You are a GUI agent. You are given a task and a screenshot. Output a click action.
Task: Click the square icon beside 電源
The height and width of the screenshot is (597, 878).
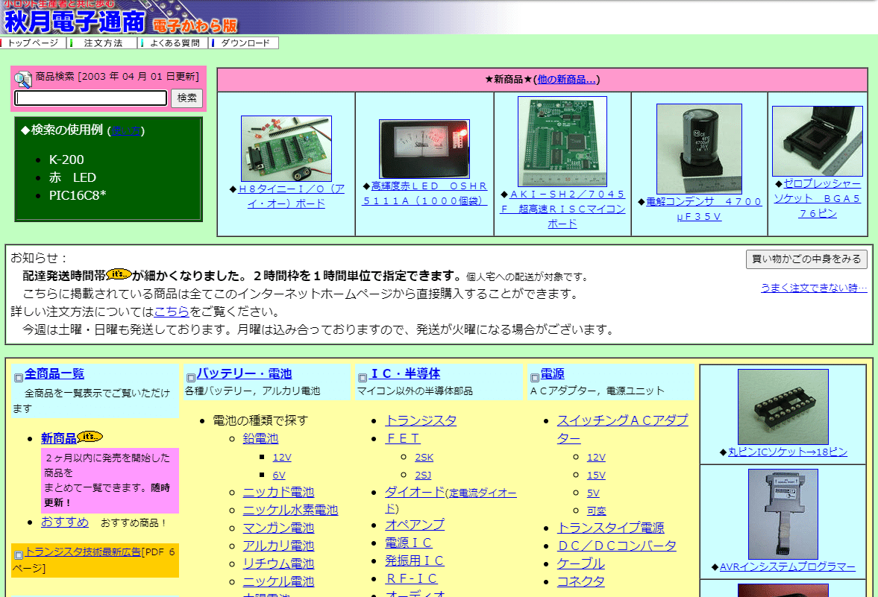coord(534,378)
